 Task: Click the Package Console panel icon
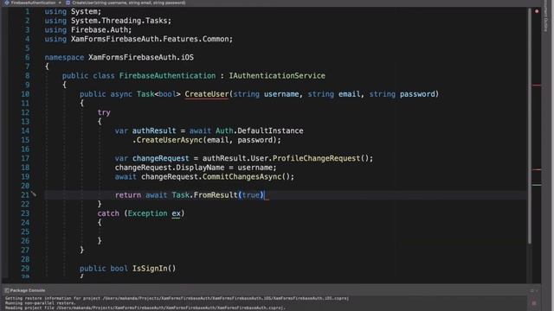point(7,290)
